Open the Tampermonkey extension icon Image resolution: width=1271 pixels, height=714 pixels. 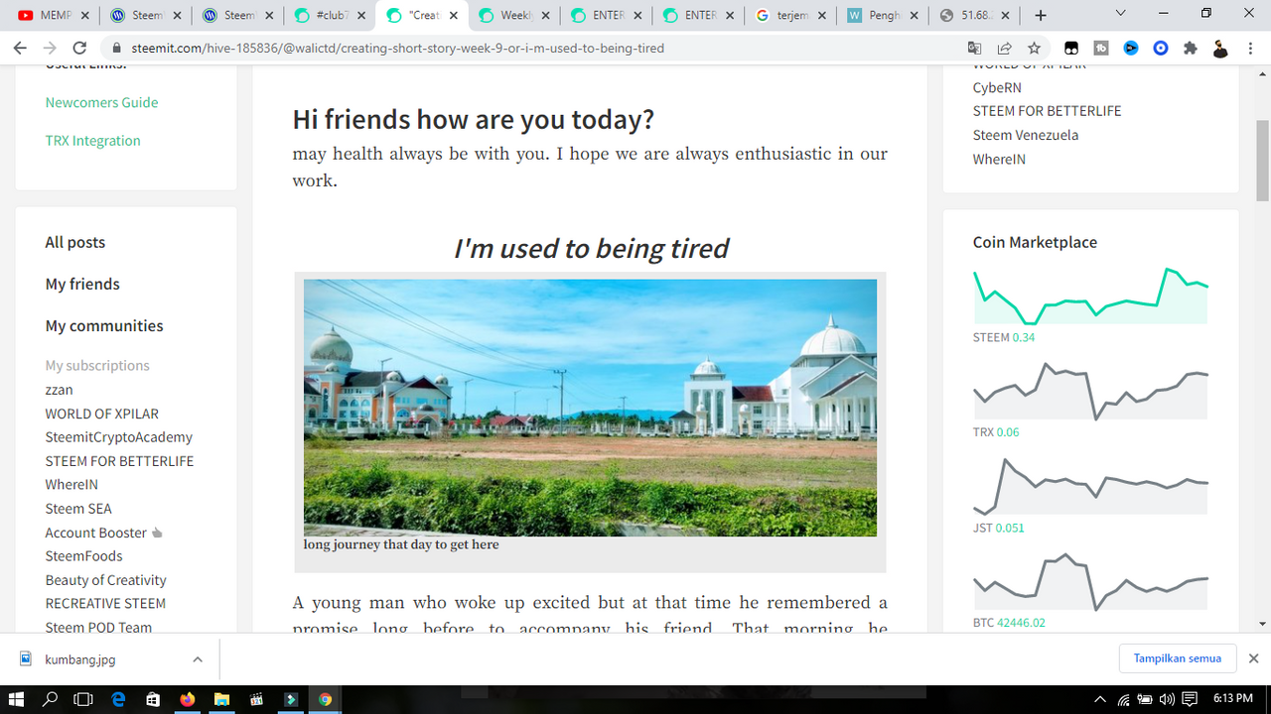click(x=1071, y=48)
